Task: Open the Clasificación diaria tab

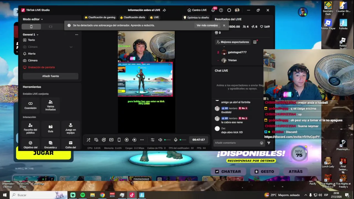Action: point(132,17)
